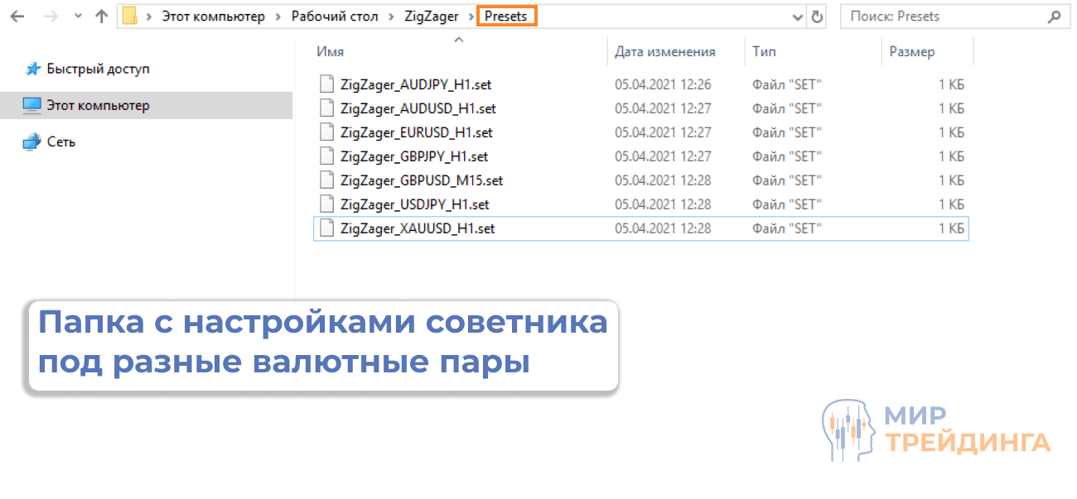This screenshot has height=499, width=1077.
Task: Click the Back navigation arrow
Action: point(17,15)
